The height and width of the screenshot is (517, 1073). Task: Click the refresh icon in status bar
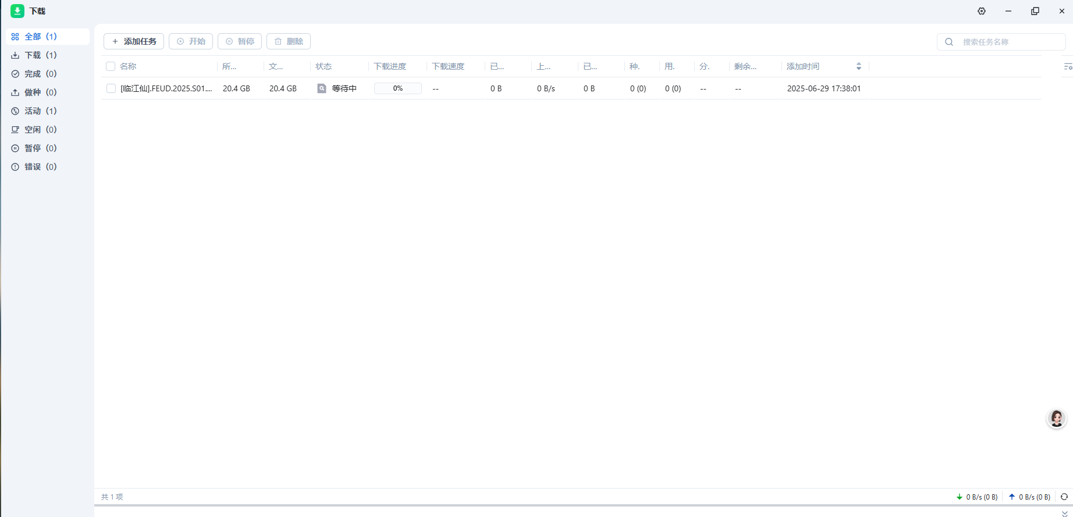pos(1064,497)
